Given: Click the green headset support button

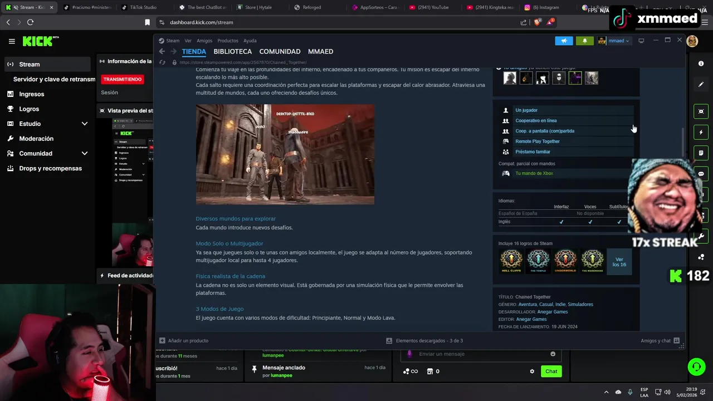Looking at the screenshot, I should click(x=696, y=366).
